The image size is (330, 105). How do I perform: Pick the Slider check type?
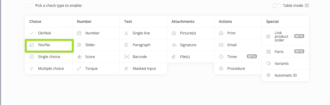pyautogui.click(x=90, y=45)
